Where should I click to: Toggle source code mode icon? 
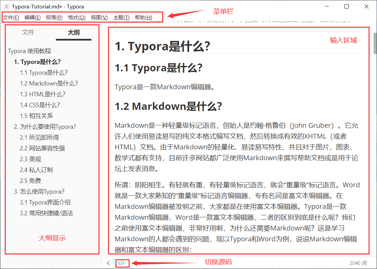121,263
